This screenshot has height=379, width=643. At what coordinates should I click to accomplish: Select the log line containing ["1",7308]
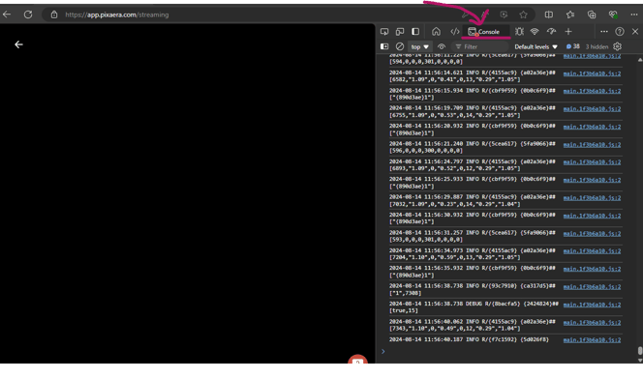pyautogui.click(x=473, y=289)
